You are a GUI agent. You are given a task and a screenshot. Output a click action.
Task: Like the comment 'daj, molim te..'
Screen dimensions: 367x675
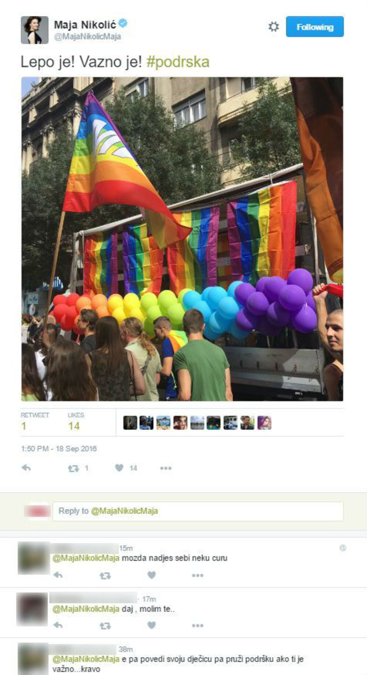152,625
